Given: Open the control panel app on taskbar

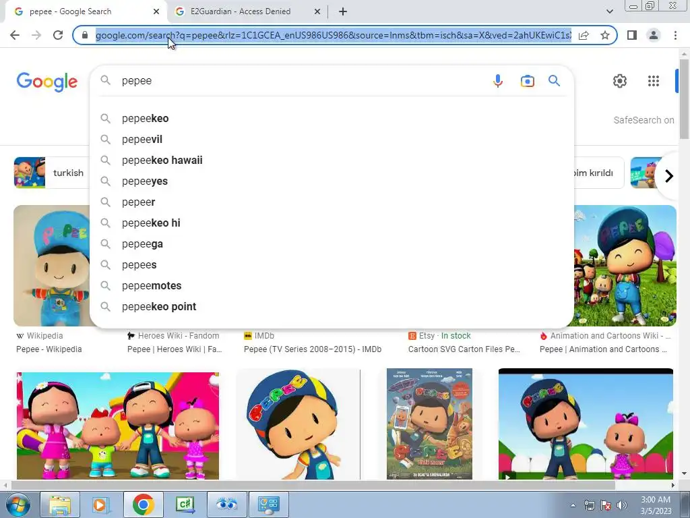Looking at the screenshot, I should (x=268, y=505).
